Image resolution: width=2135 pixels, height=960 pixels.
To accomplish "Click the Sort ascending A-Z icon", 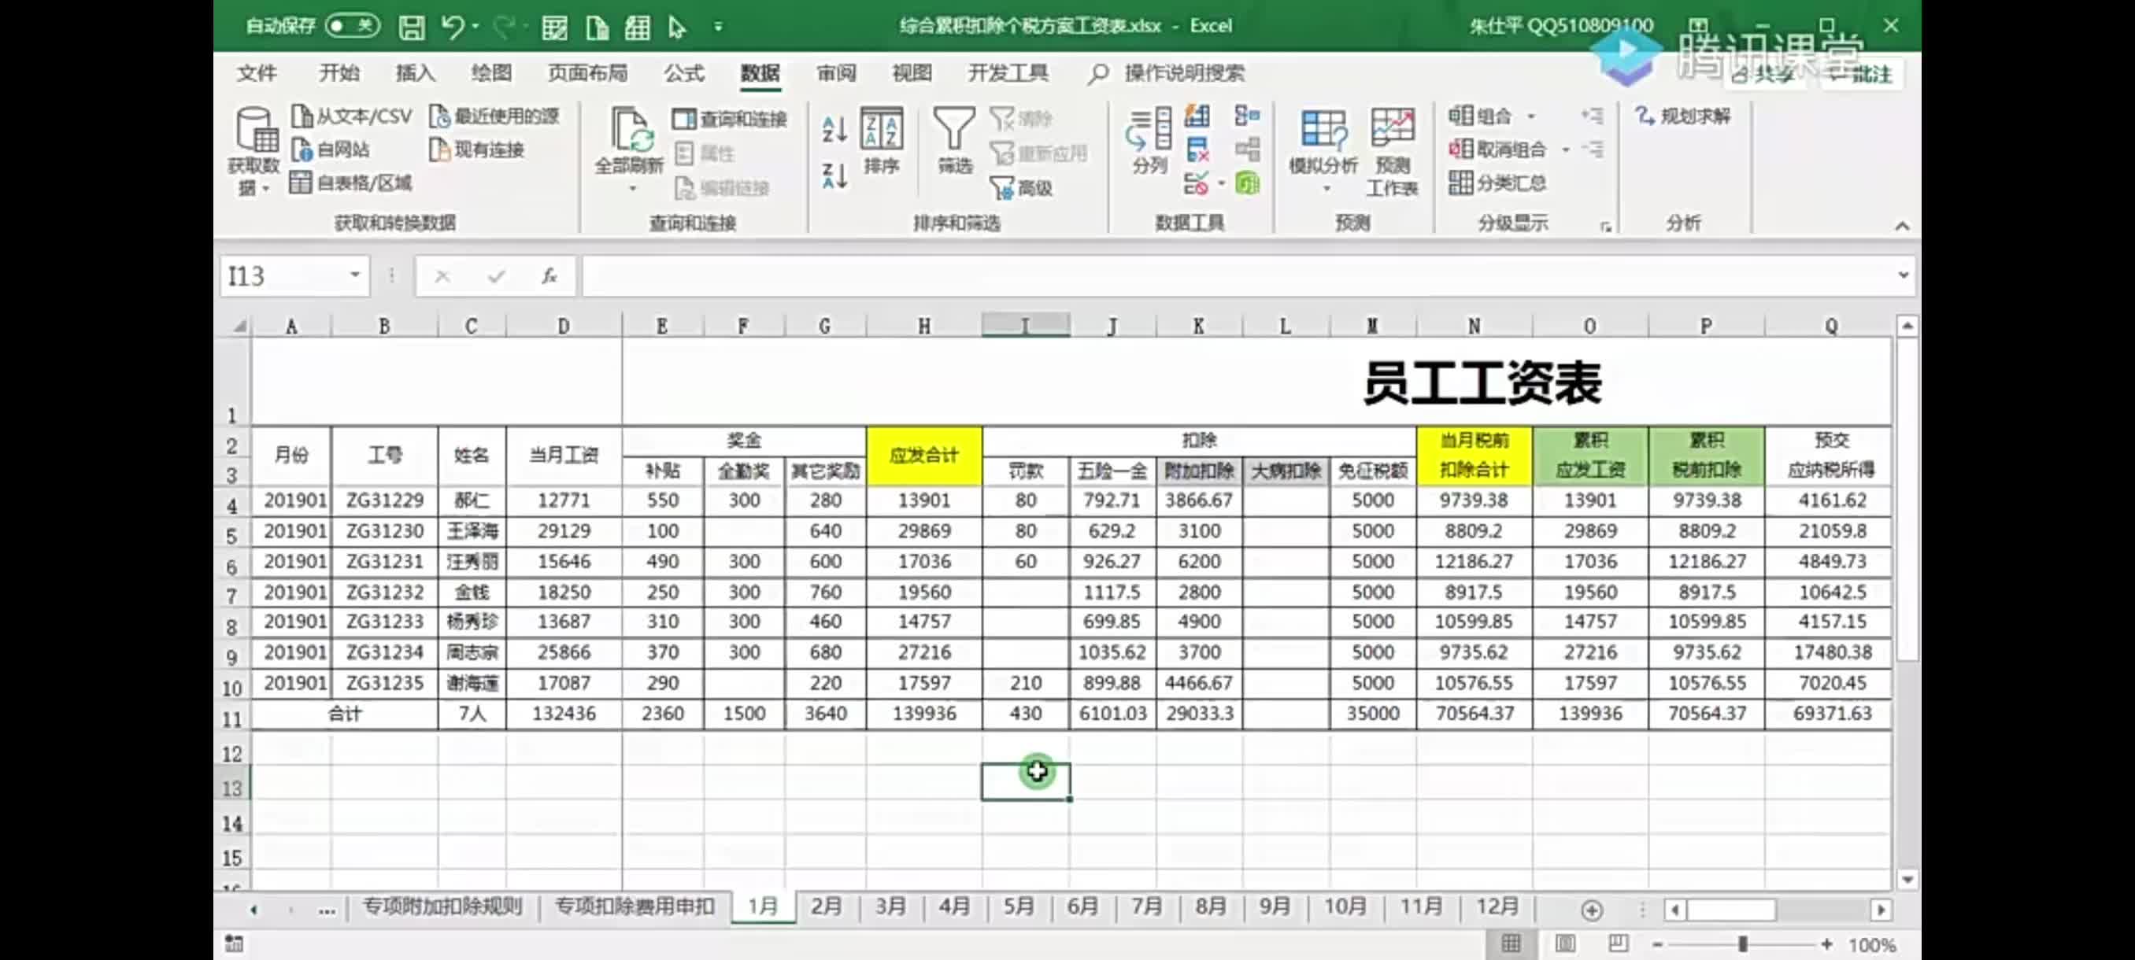I will (x=834, y=128).
